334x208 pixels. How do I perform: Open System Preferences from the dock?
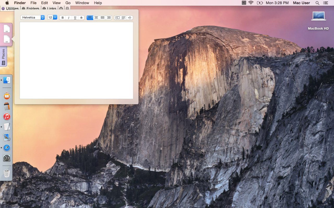pos(7,158)
